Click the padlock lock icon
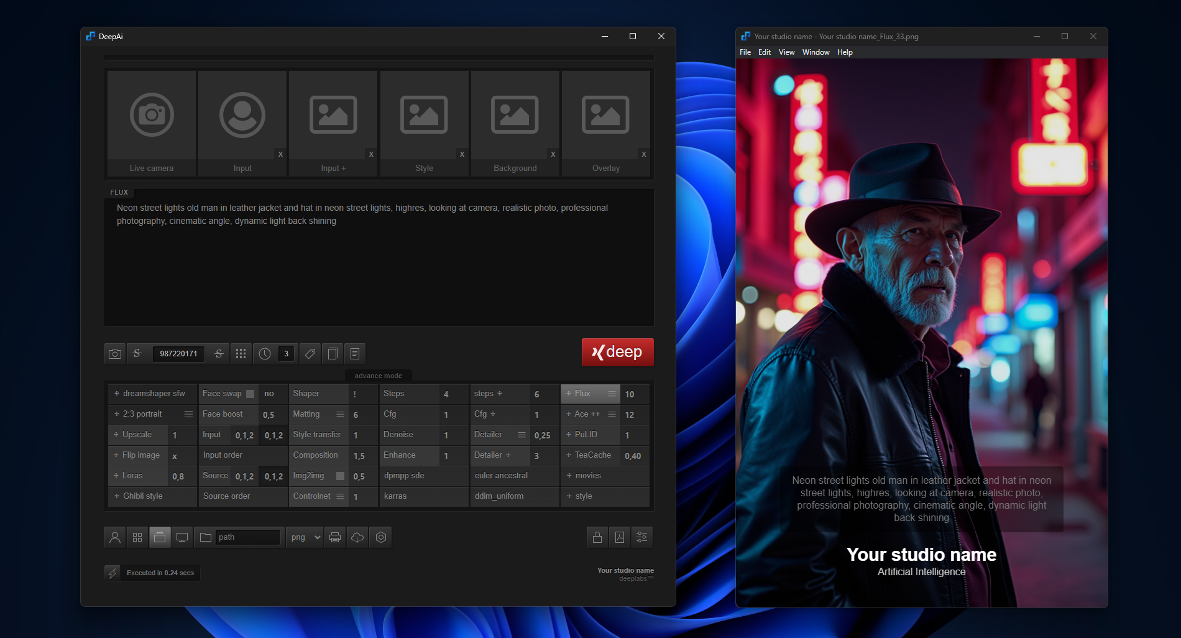 click(x=597, y=537)
